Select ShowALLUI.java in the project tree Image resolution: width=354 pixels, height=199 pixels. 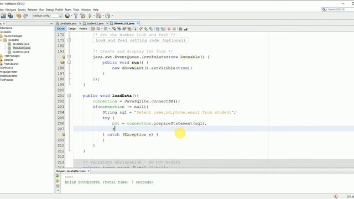21,48
